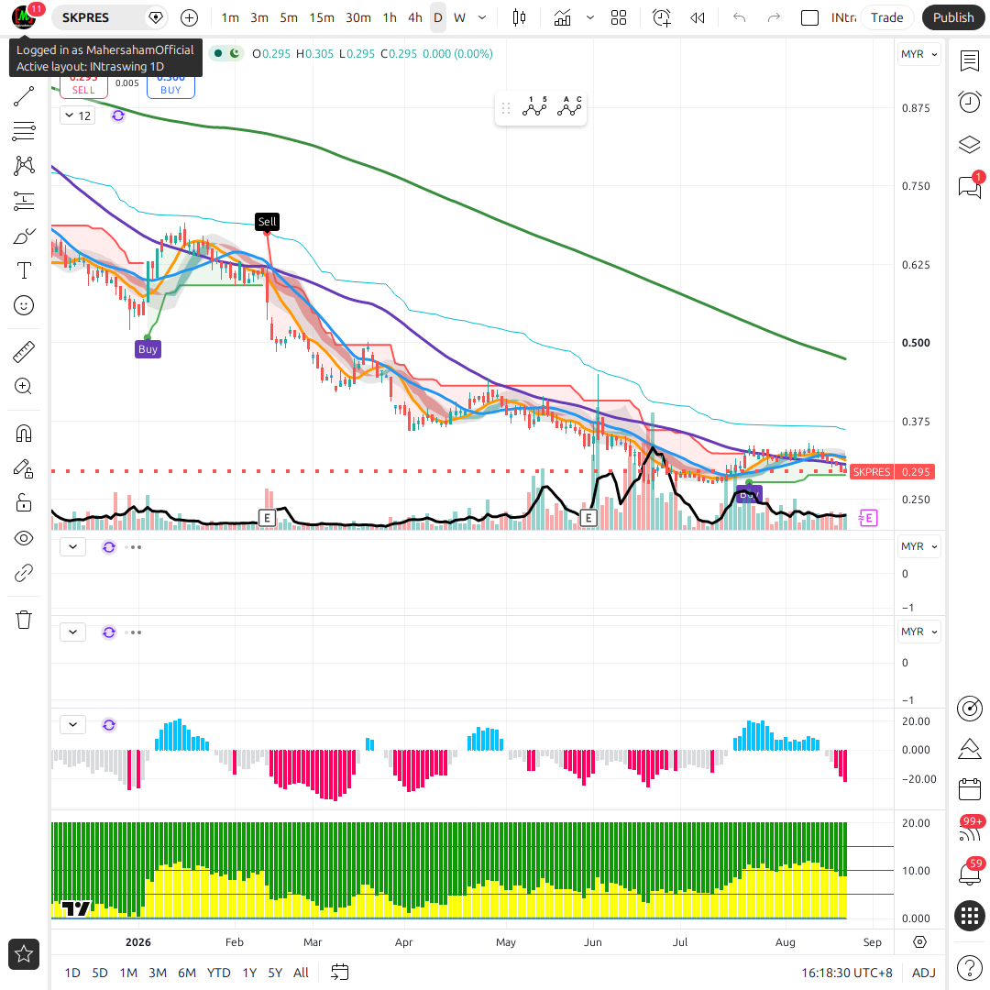Start bar replay mode

pyautogui.click(x=697, y=17)
